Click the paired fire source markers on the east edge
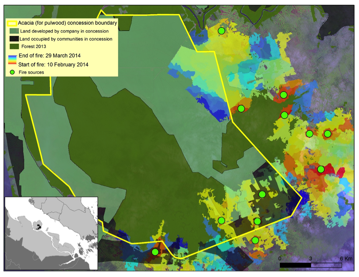The image size is (359, 277). pos(318,134)
